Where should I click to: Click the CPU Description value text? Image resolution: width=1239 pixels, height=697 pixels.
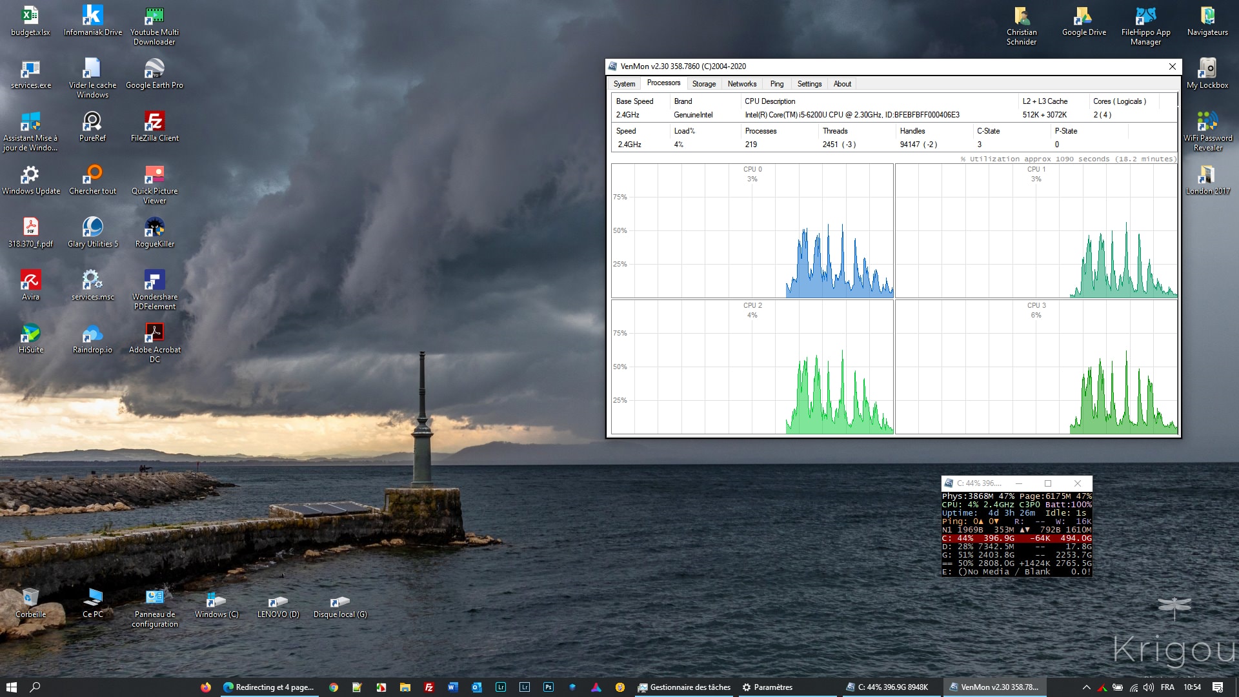click(852, 115)
